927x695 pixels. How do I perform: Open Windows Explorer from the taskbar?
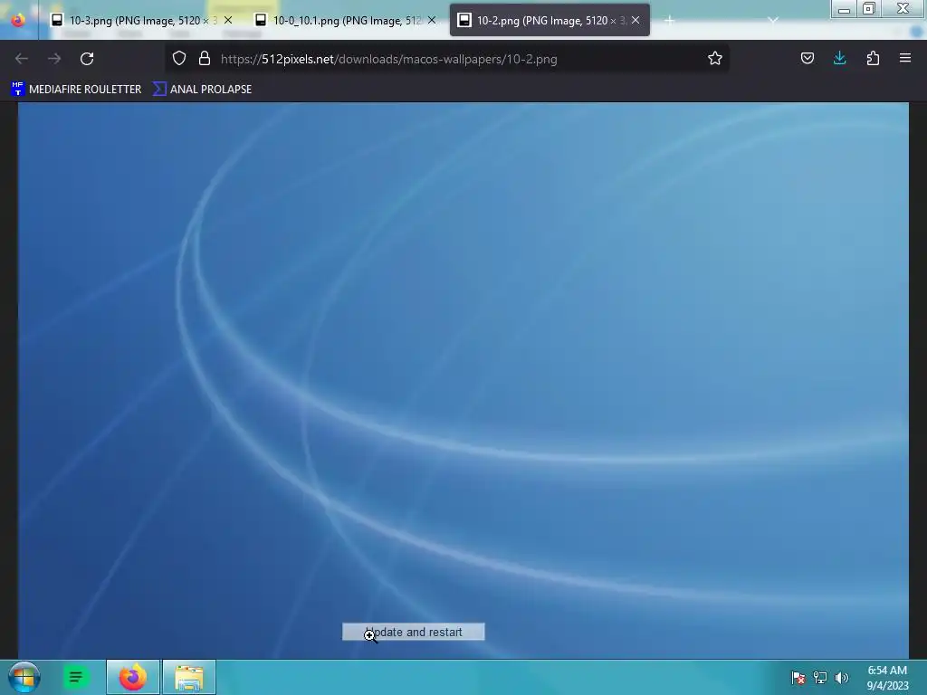189,677
